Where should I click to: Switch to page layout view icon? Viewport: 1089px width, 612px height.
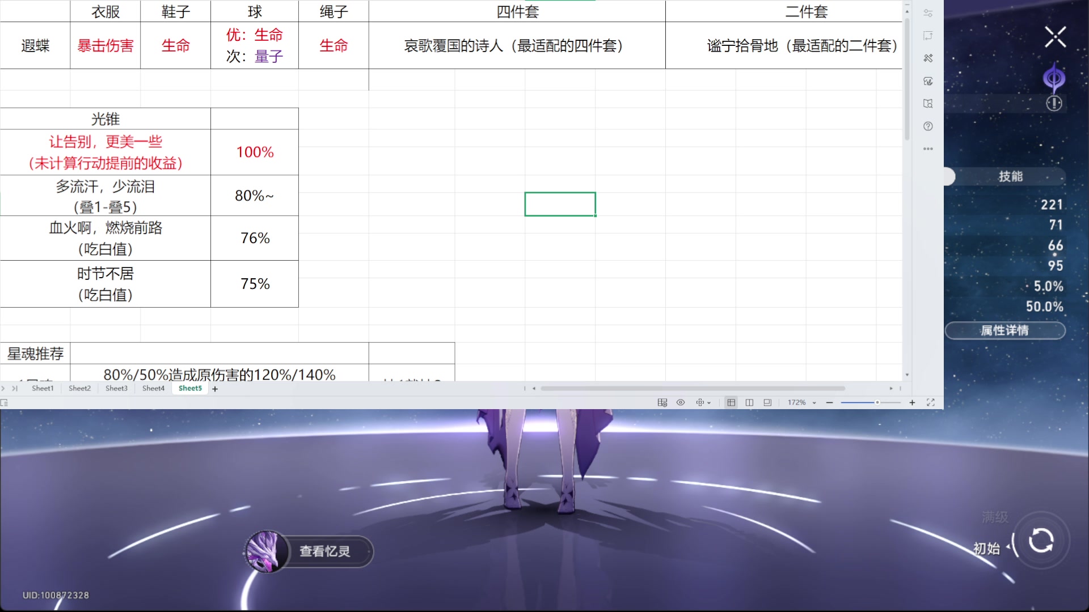[767, 402]
